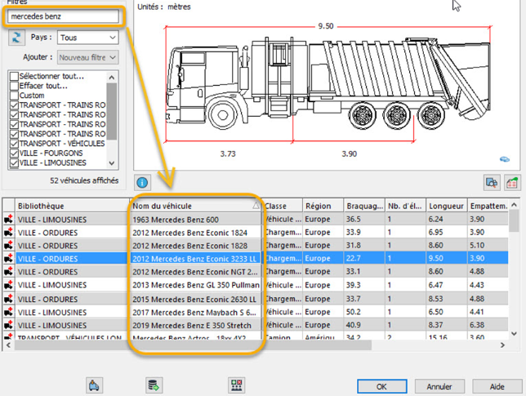
Task: Click the mercedes benz filter text field
Action: tap(63, 16)
